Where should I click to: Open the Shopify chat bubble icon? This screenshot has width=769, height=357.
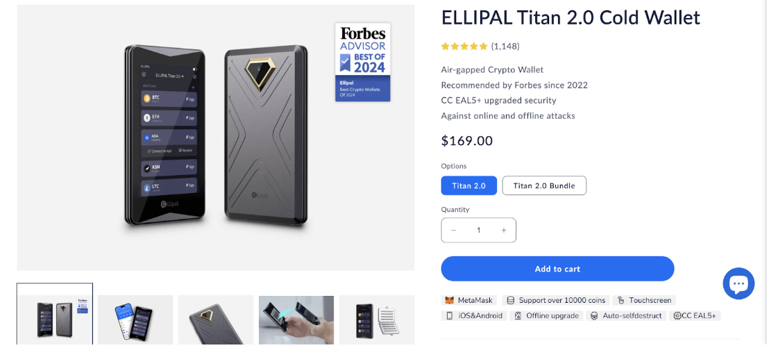(x=738, y=283)
